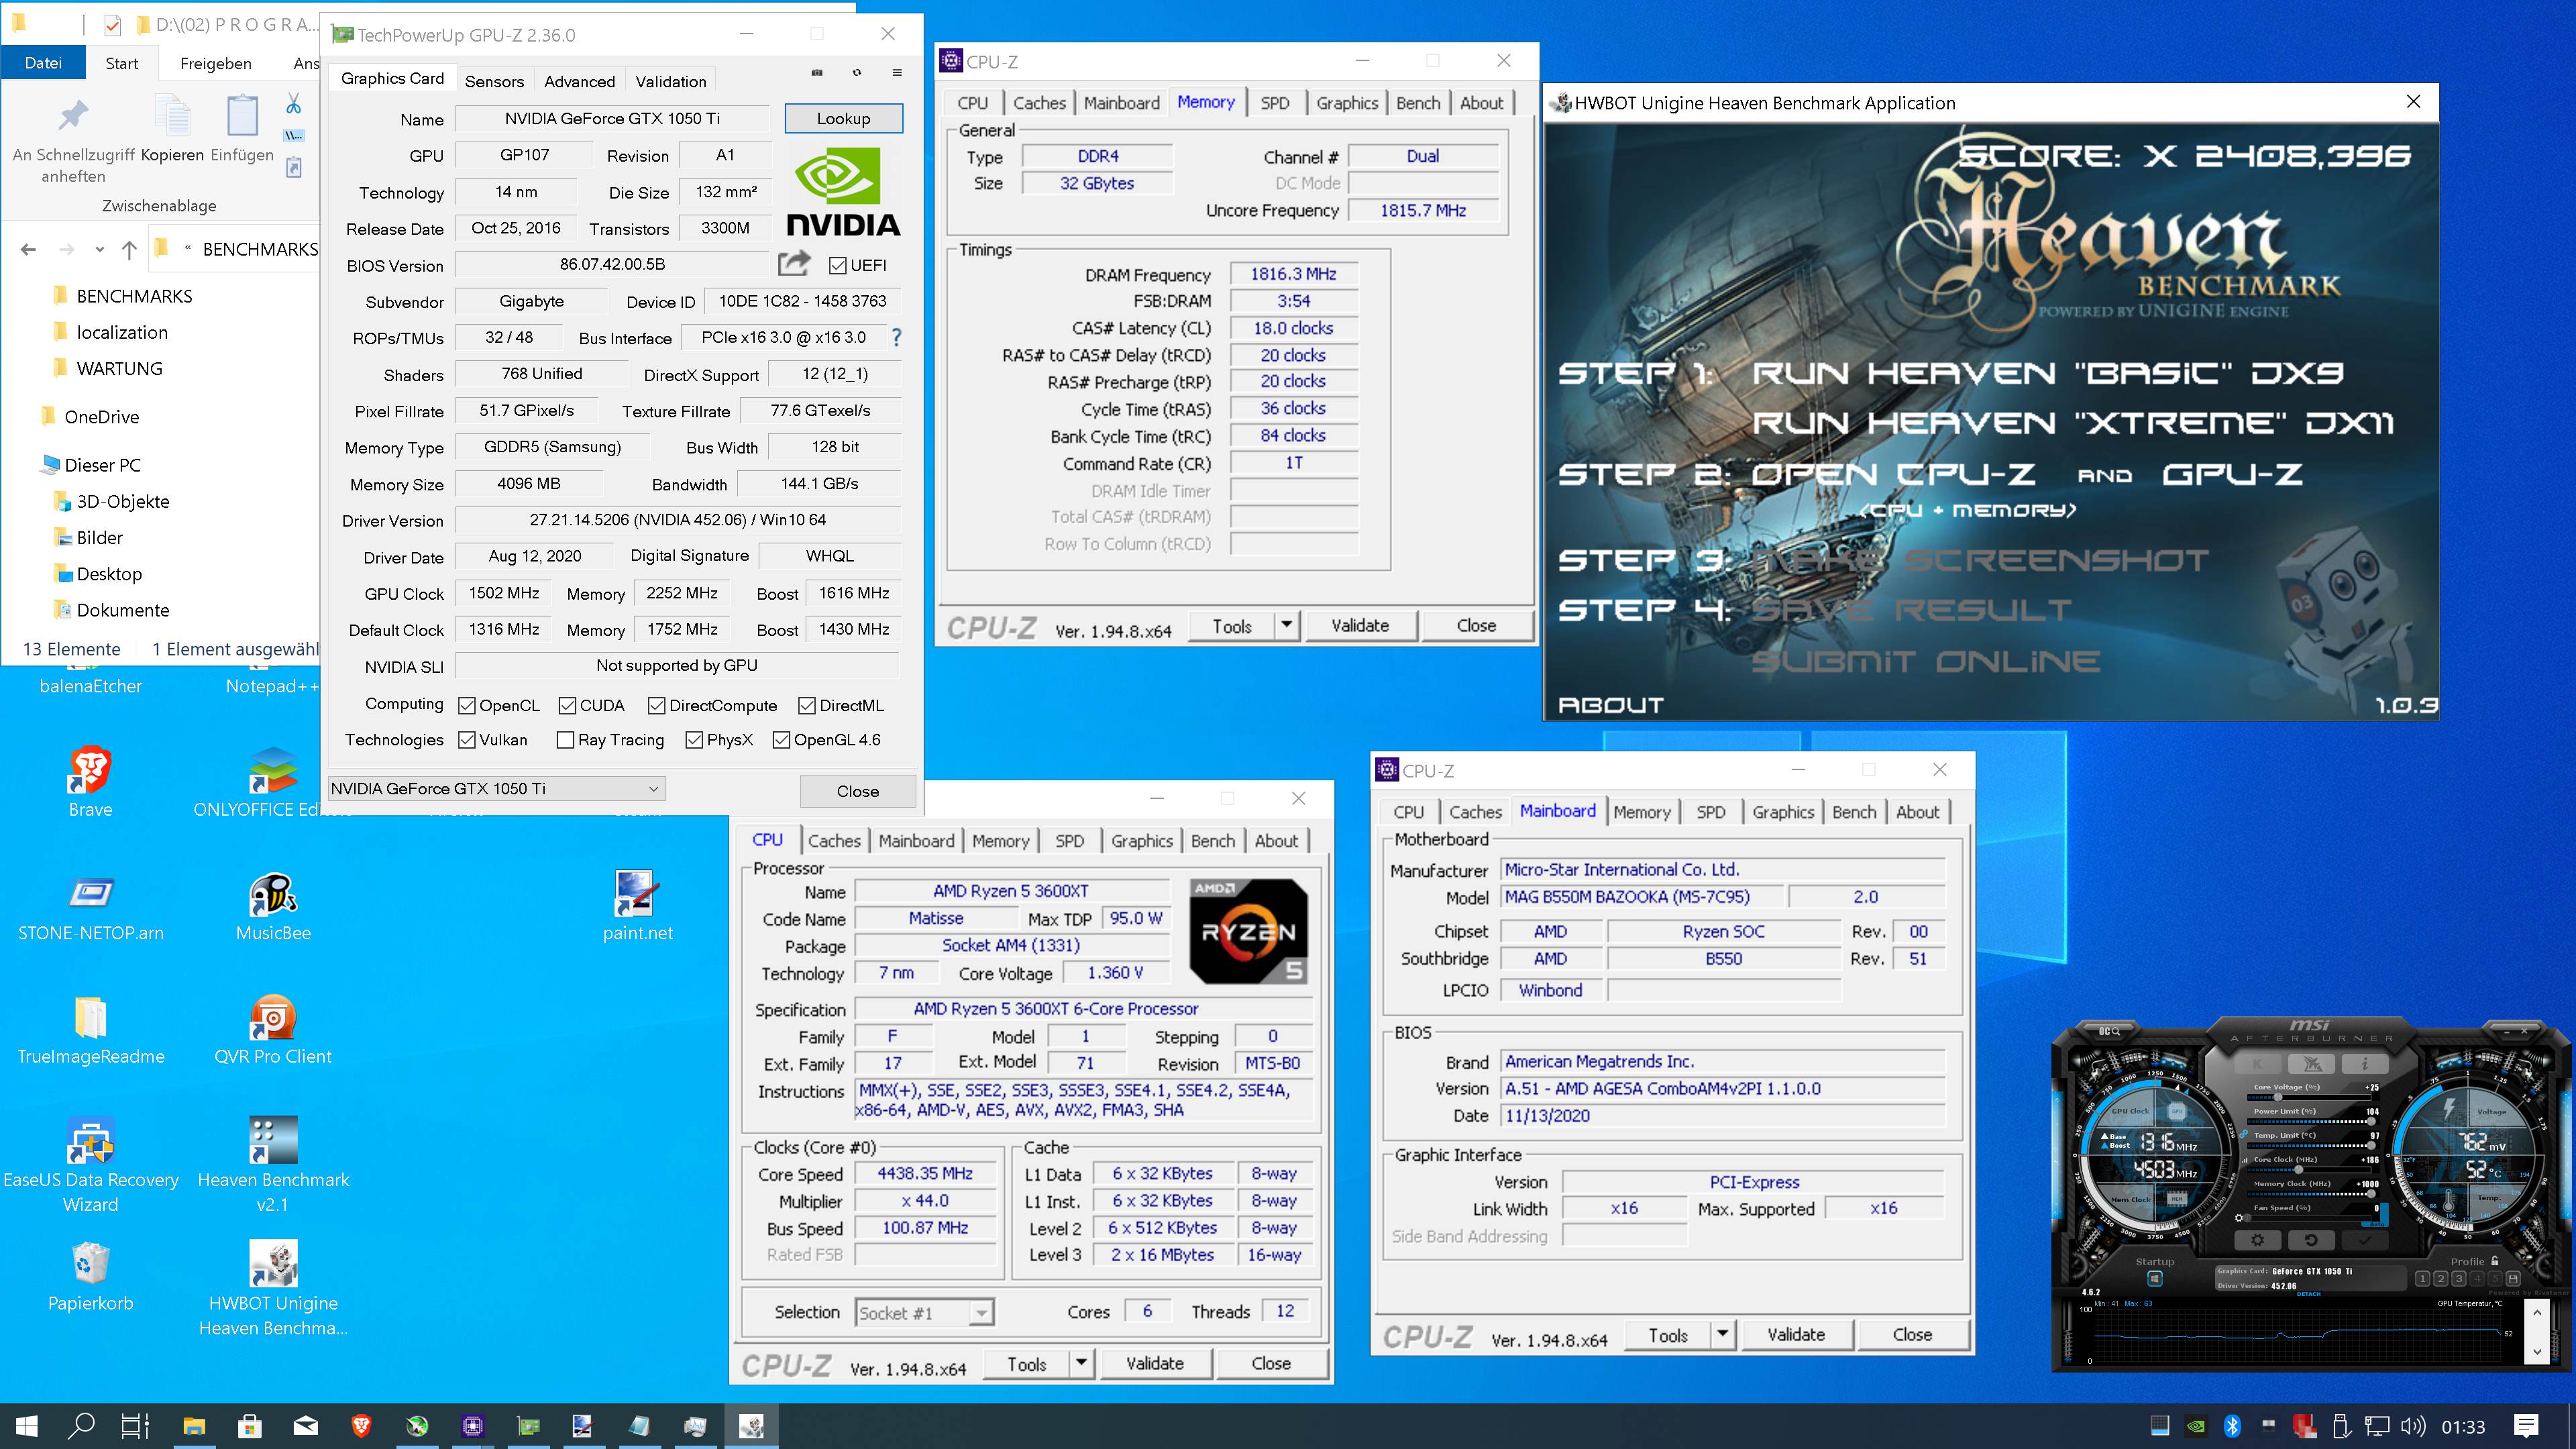Toggle the DirectCompute checkbox
2576x1449 pixels.
click(x=656, y=706)
